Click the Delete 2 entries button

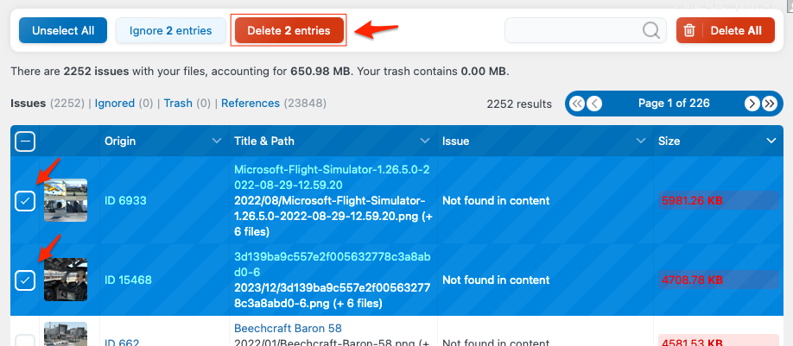[x=289, y=30]
